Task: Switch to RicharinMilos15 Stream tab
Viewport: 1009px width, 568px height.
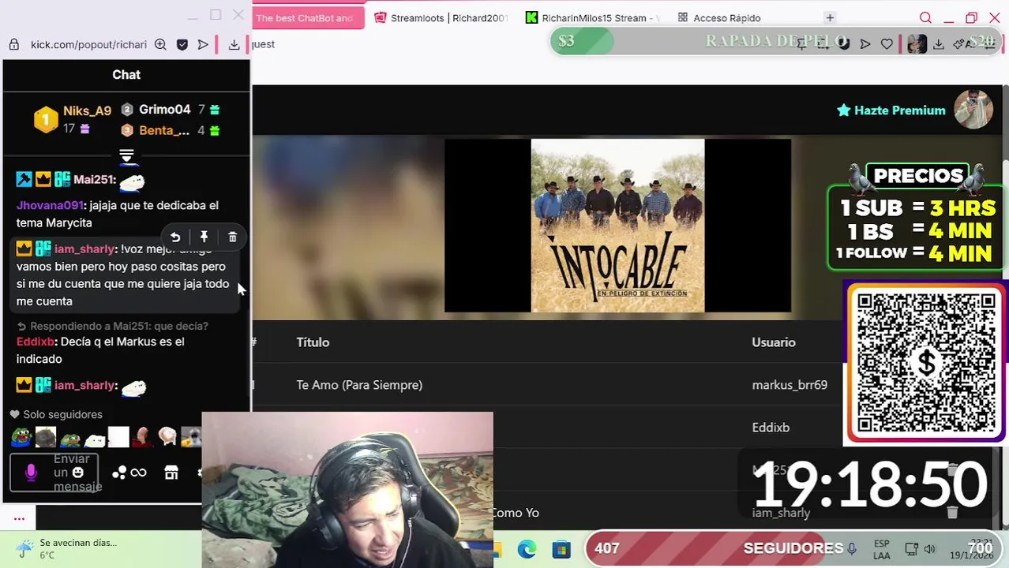Action: pos(592,17)
